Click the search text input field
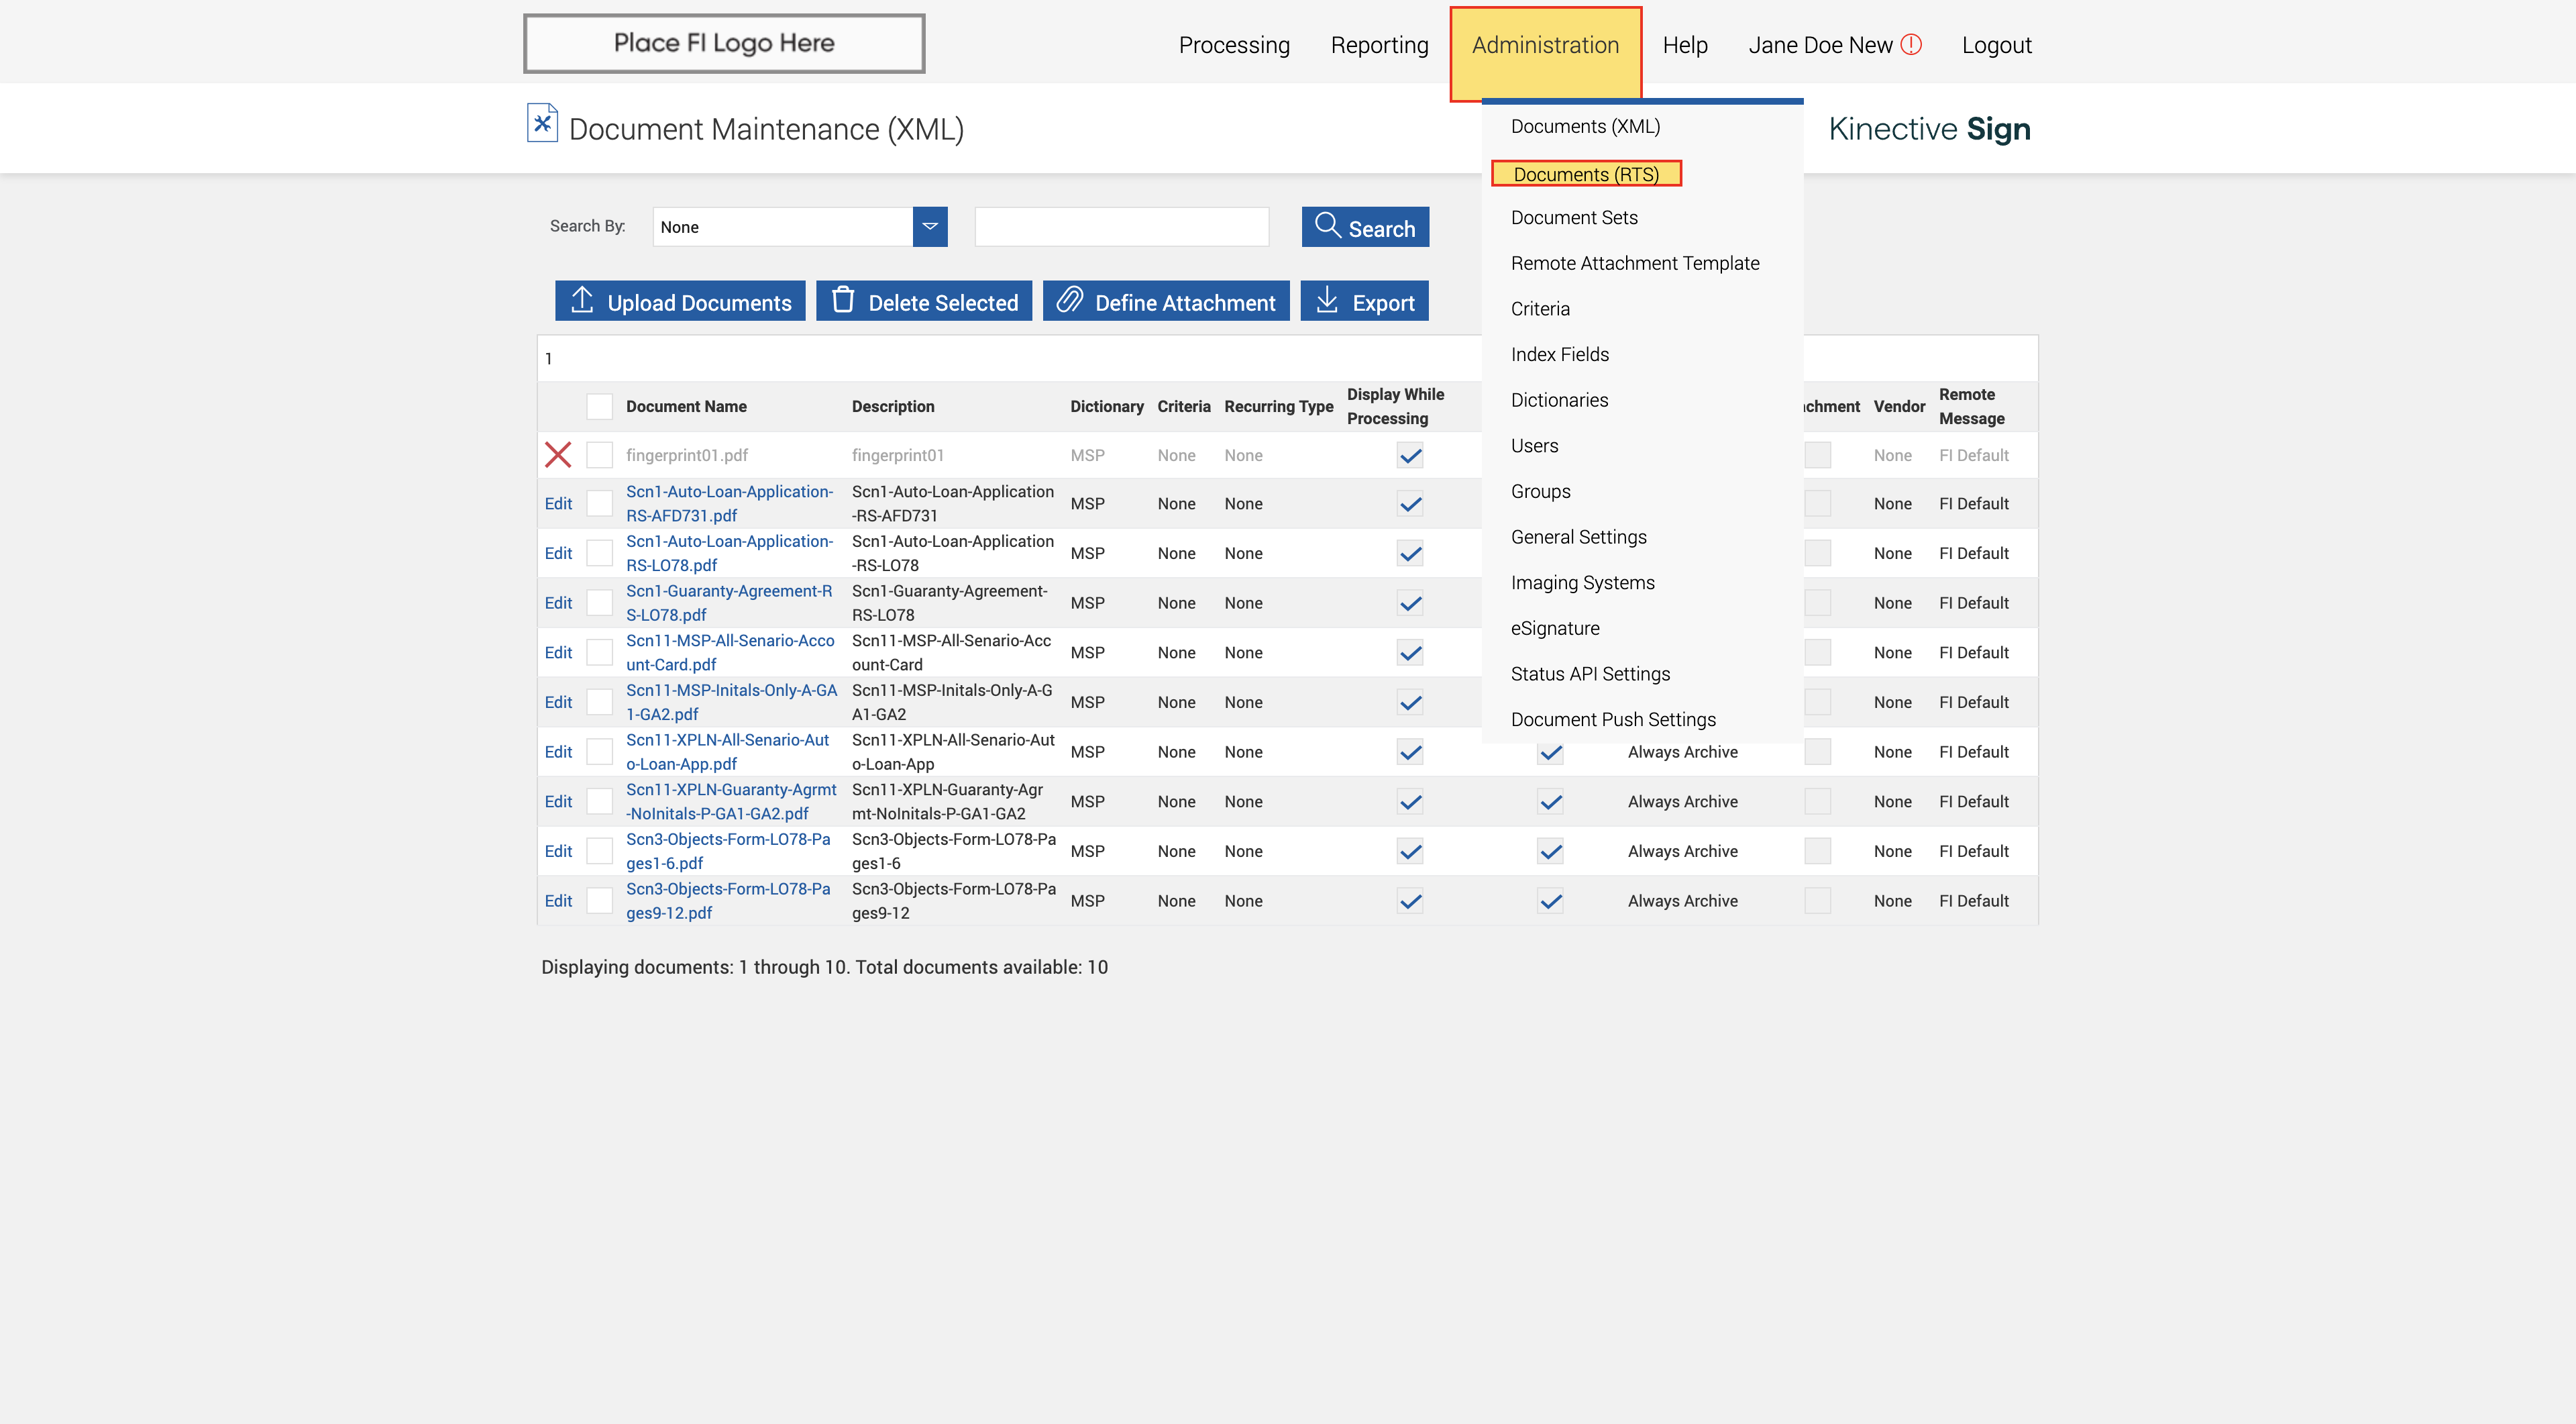This screenshot has width=2576, height=1424. tap(1121, 227)
